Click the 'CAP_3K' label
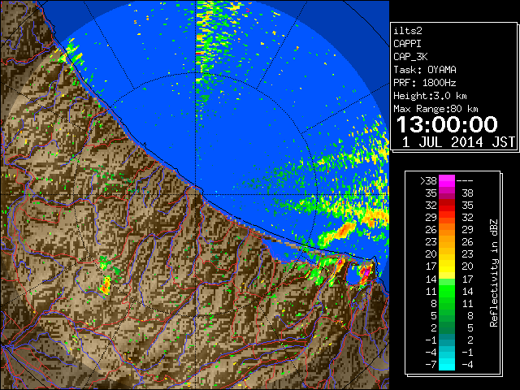Screen dimensions: 520x390 [x=410, y=57]
